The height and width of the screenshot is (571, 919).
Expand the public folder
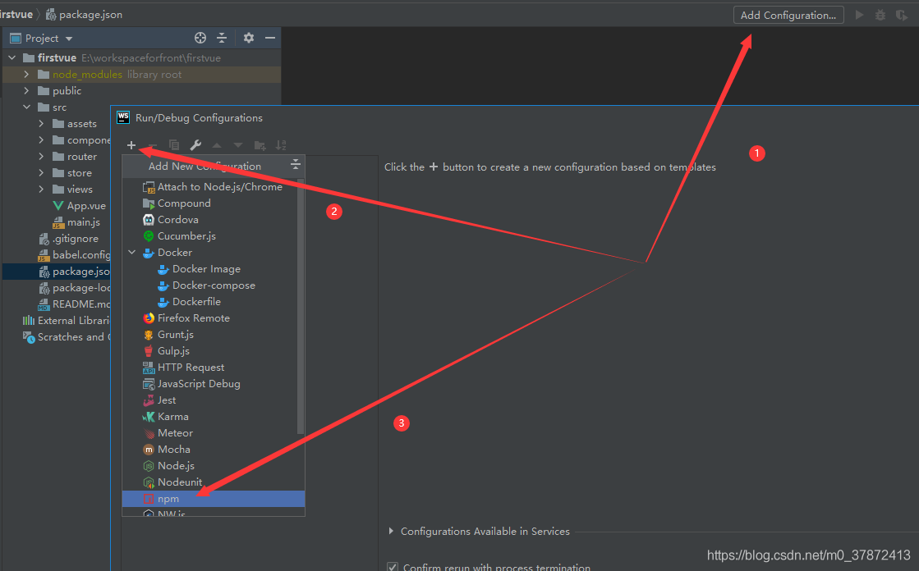pyautogui.click(x=27, y=91)
